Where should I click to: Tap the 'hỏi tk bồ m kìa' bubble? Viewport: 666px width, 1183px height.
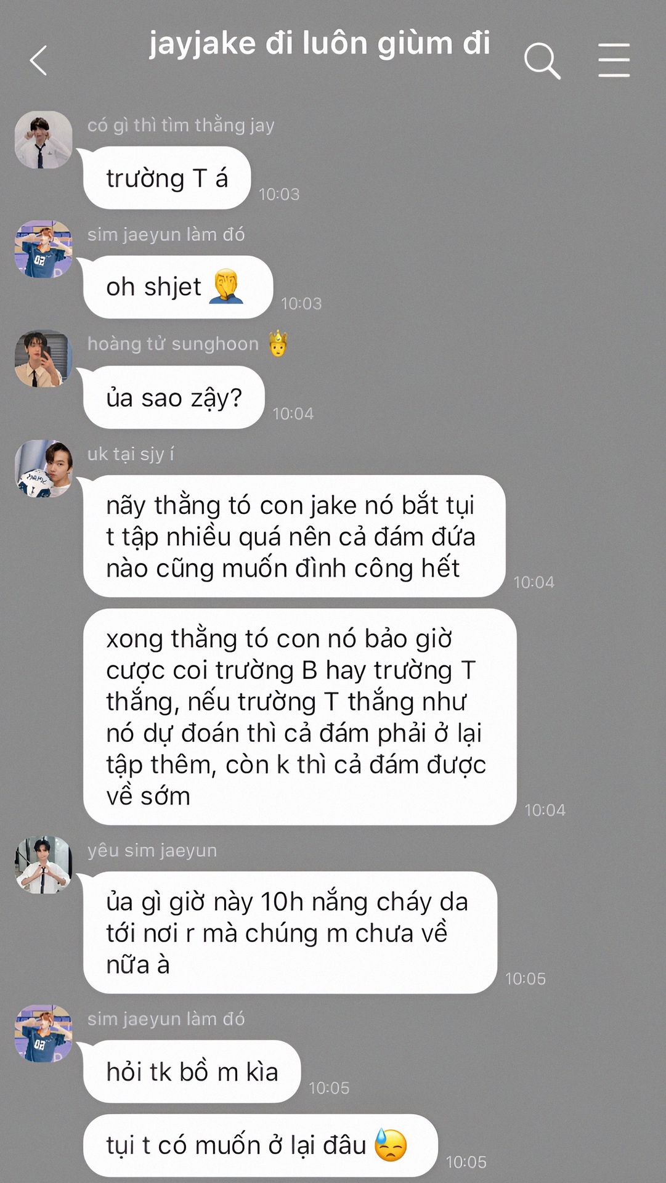(192, 1072)
